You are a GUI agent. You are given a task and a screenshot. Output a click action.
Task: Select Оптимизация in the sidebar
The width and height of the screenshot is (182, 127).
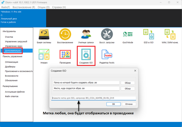coord(11,62)
